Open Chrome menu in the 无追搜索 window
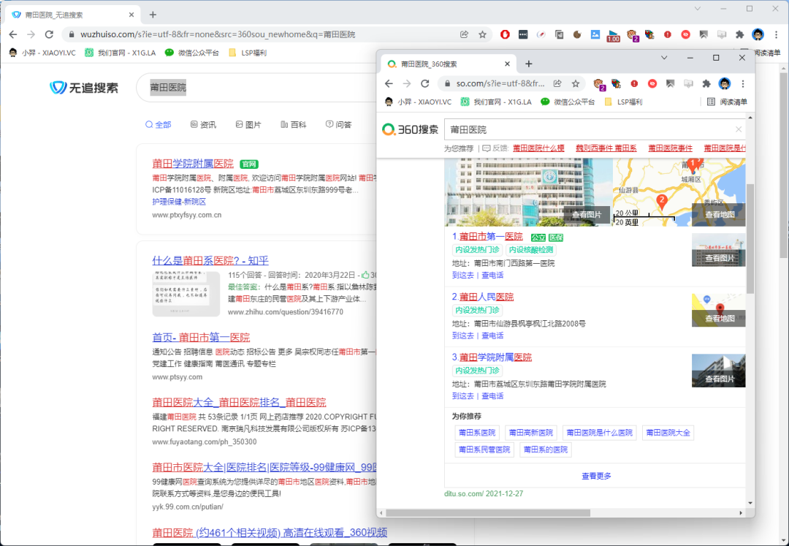The width and height of the screenshot is (789, 546). (777, 34)
